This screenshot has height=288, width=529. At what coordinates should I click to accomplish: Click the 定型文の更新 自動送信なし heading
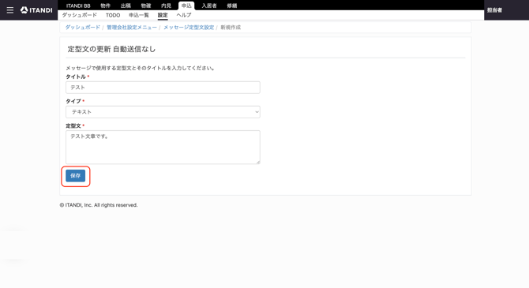coord(111,49)
